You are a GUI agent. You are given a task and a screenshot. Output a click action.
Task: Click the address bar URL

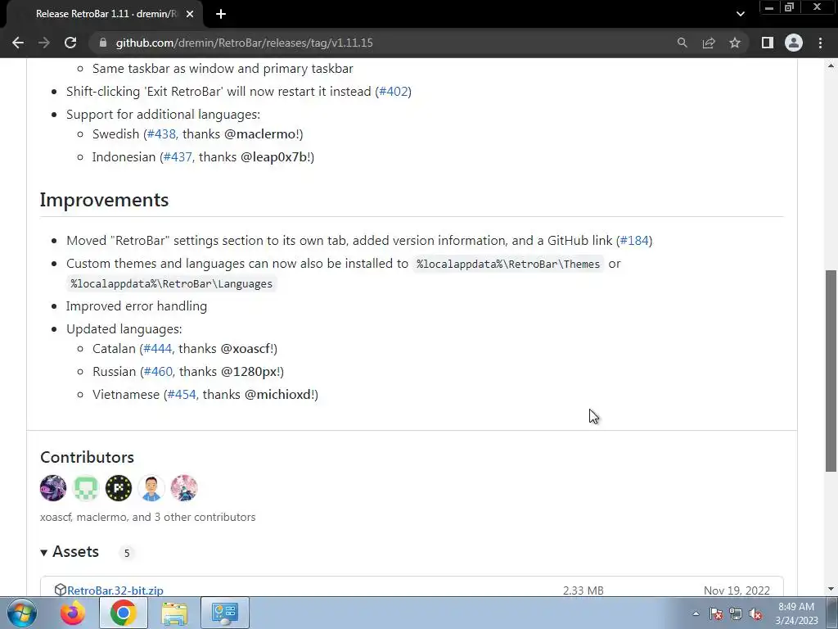click(x=244, y=43)
